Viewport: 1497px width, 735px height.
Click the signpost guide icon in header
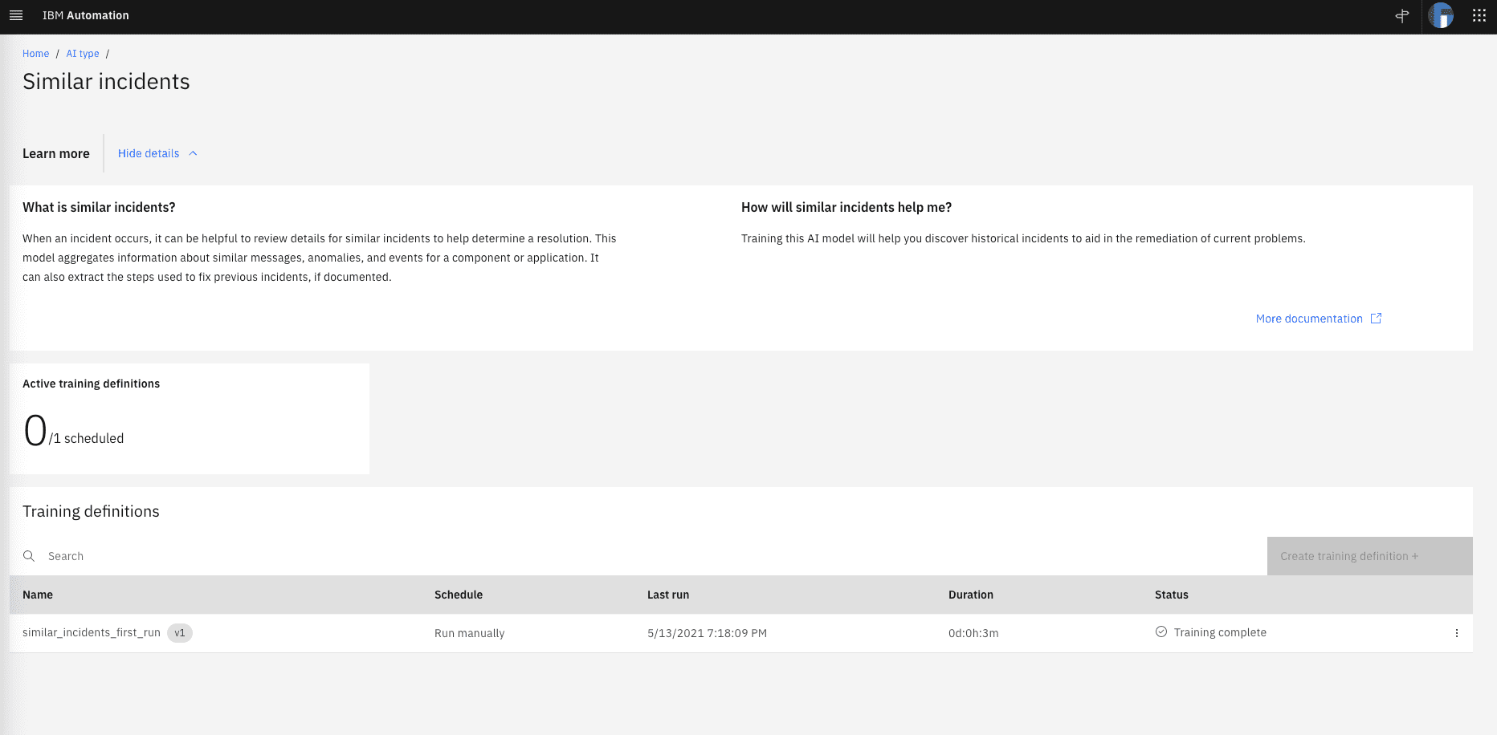pyautogui.click(x=1402, y=16)
